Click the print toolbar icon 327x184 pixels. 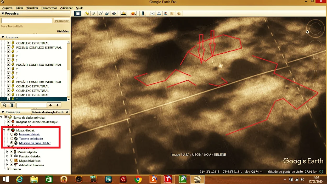click(x=159, y=13)
